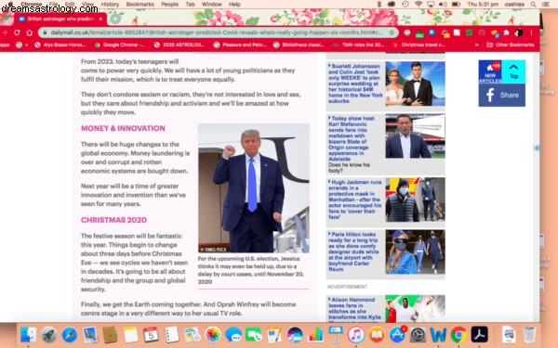This screenshot has height=348, width=558.
Task: Open the Scarlett Johansson wedding story
Action: 355,84
